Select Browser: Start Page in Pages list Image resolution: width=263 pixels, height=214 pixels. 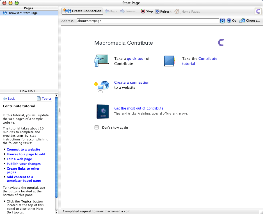click(29, 13)
